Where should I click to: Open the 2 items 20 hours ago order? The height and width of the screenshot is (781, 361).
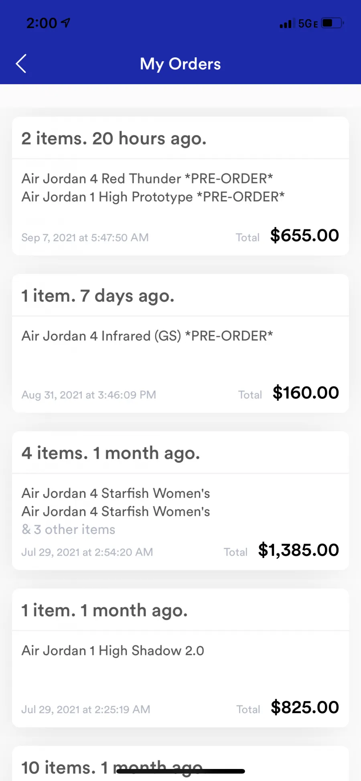click(x=114, y=138)
